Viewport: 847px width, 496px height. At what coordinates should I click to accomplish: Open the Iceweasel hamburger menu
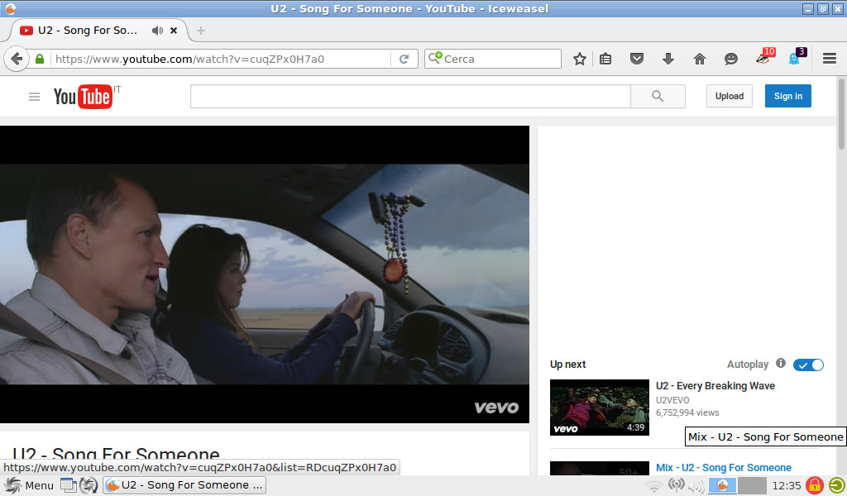click(830, 59)
